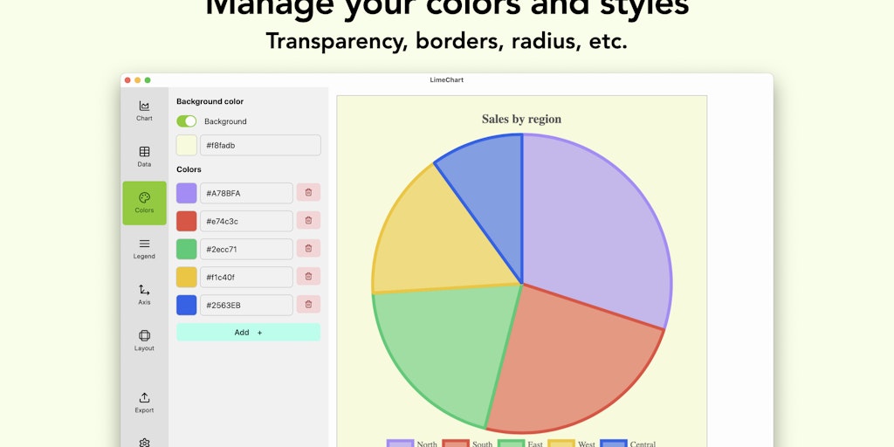
Task: Toggle North in the chart legend
Action: click(x=412, y=444)
